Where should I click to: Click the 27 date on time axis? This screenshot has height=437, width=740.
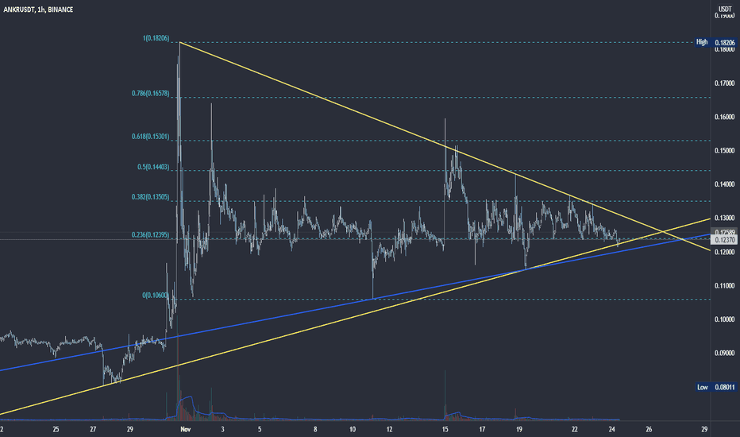[93, 429]
